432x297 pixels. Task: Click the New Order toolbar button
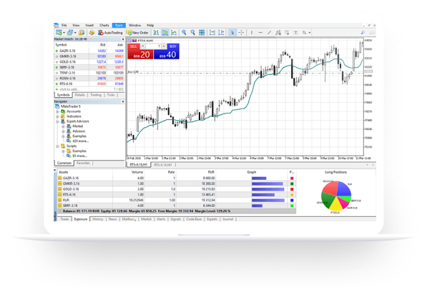click(137, 32)
